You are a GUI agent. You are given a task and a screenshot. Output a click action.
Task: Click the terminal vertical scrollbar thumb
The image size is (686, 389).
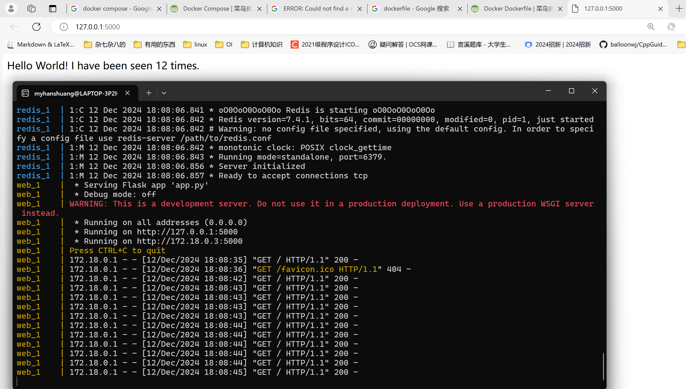[x=603, y=366]
